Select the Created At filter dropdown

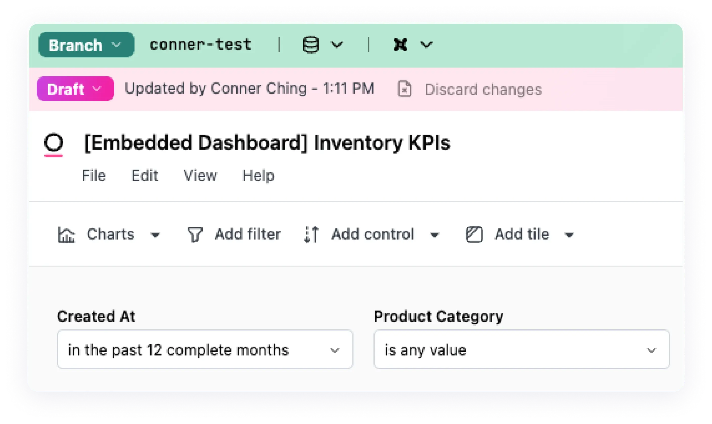click(205, 350)
